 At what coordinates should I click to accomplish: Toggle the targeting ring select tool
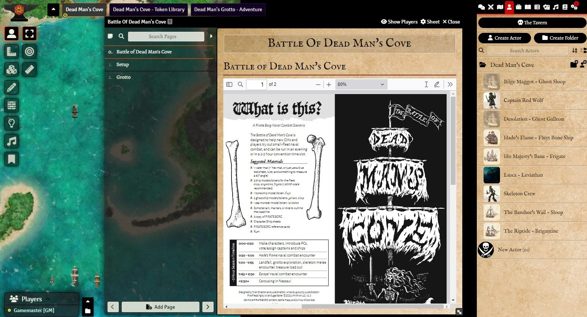pyautogui.click(x=29, y=52)
